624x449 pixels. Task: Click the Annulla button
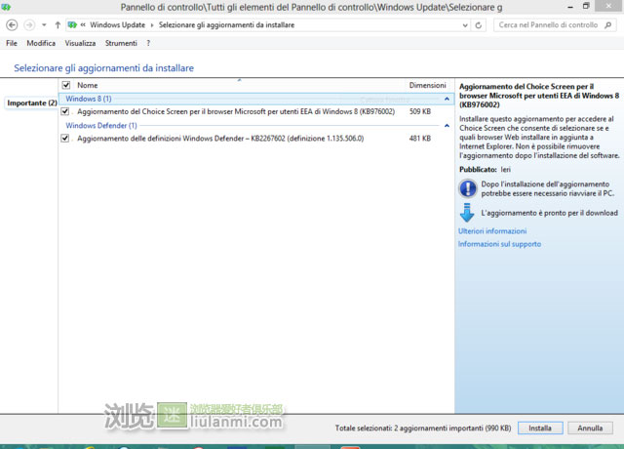[590, 428]
